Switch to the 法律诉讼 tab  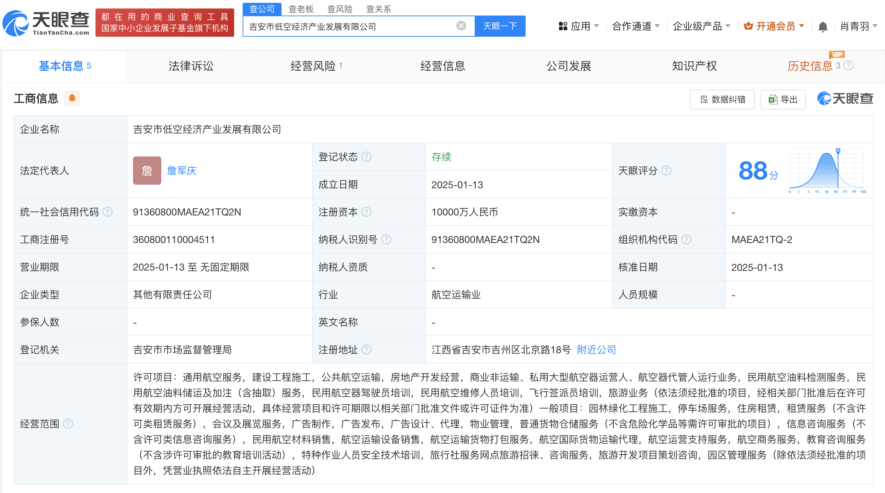coord(191,66)
